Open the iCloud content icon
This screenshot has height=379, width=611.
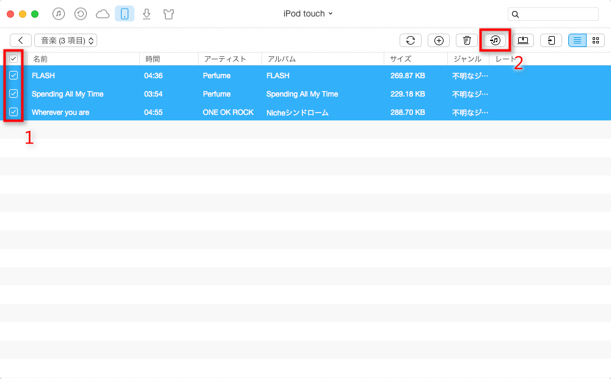pos(103,14)
